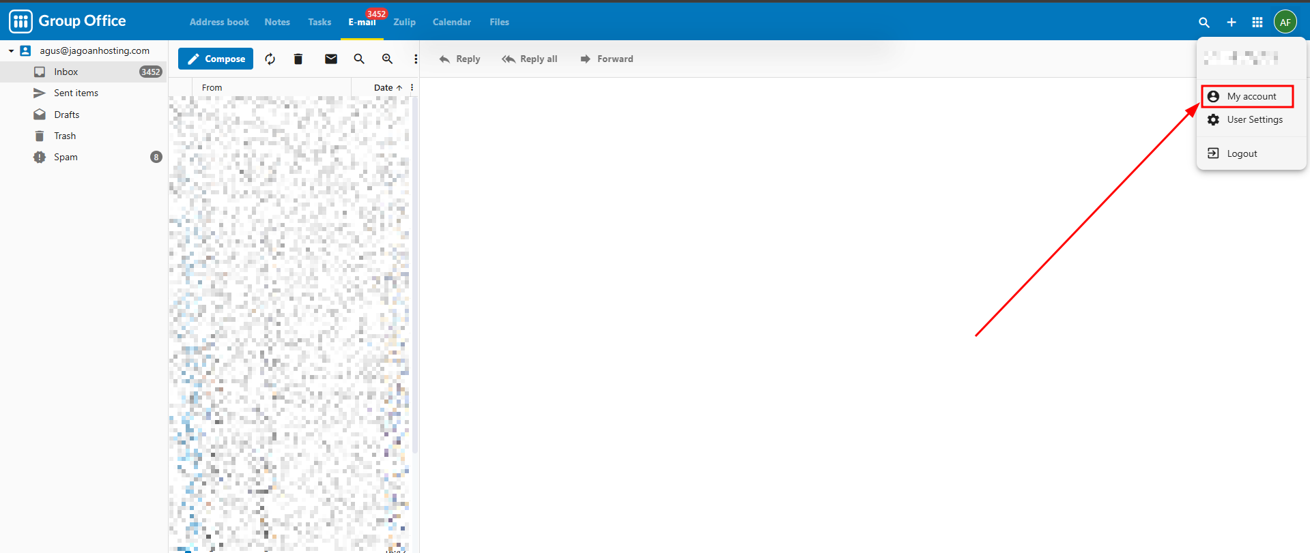
Task: Open global search in the top bar
Action: click(1204, 23)
